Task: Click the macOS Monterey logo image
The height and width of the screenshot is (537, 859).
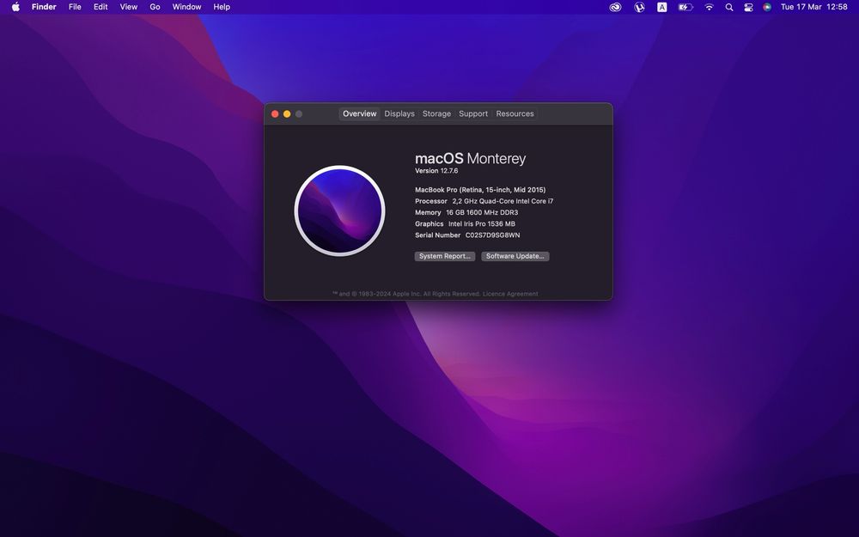Action: coord(339,211)
